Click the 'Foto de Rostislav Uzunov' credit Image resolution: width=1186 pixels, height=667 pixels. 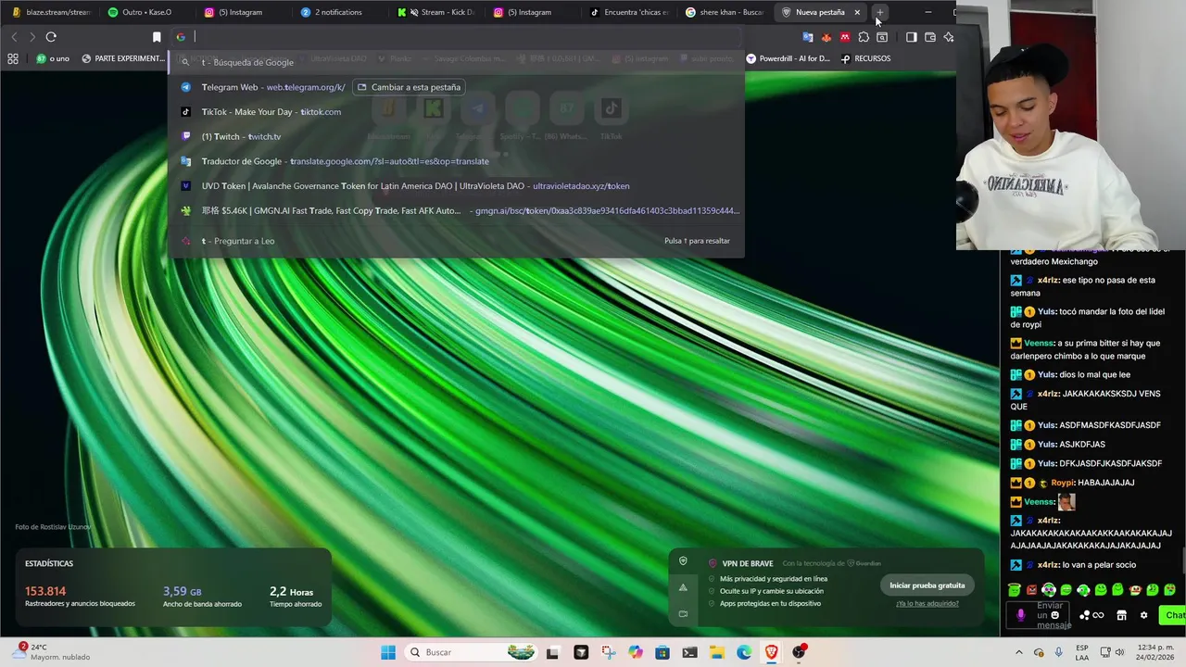(53, 527)
